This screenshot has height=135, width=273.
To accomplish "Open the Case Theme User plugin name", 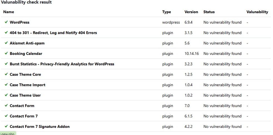I will point(25,95).
